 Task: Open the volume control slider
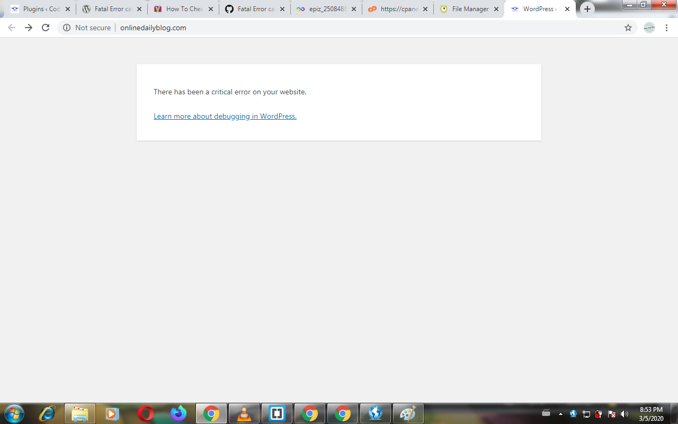point(624,413)
